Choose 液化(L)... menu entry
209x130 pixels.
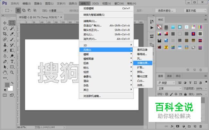[106, 34]
